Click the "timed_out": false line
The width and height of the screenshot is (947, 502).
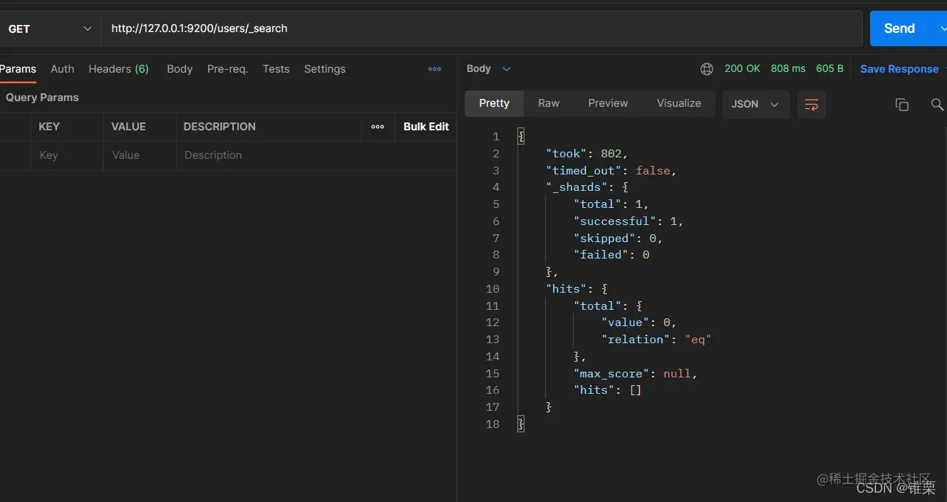point(611,170)
